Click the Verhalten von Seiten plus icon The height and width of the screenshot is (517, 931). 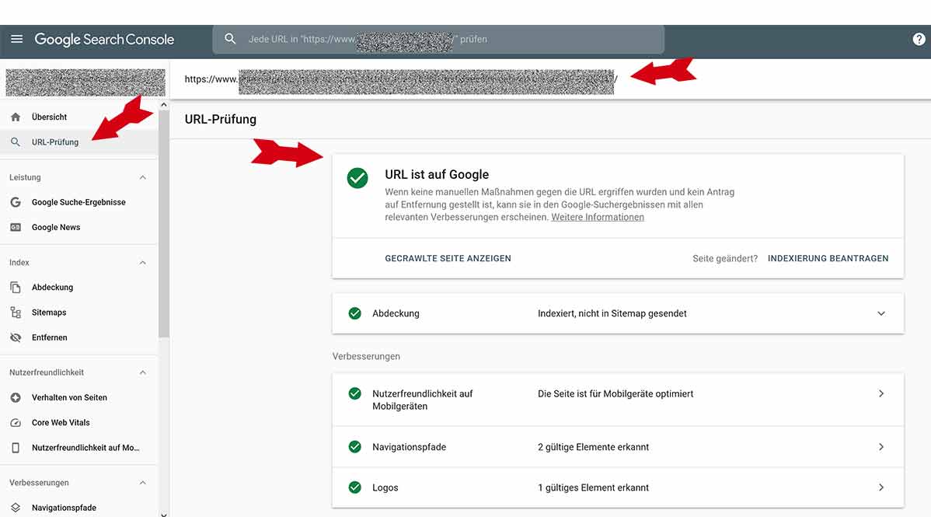[x=16, y=397]
